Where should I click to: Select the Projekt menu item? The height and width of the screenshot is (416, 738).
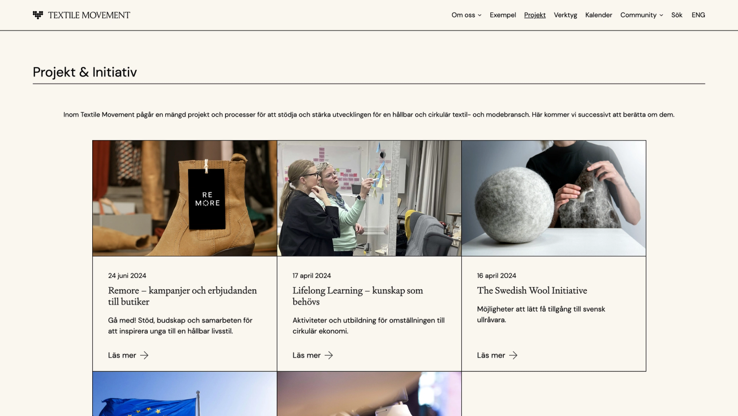coord(535,15)
